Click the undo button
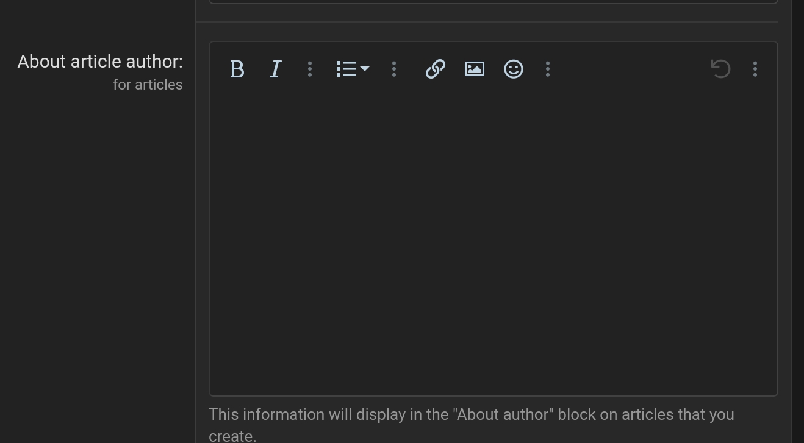804x443 pixels. tap(721, 69)
